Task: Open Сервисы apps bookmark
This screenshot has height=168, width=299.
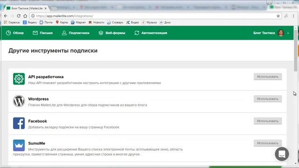Action: pos(12,22)
